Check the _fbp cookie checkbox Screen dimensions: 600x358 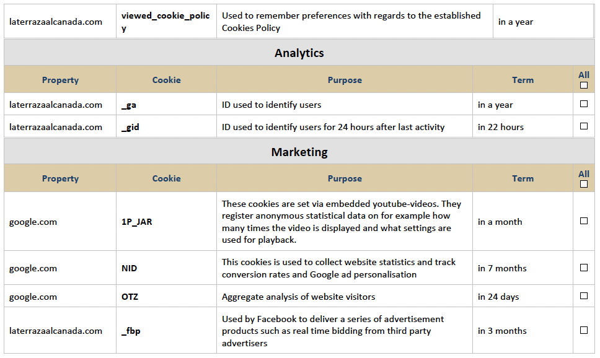[x=583, y=330]
